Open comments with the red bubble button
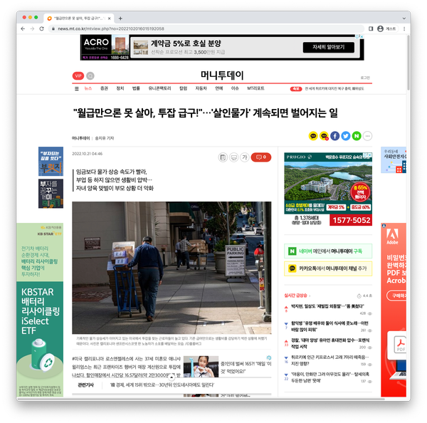This screenshot has width=427, height=423. [x=261, y=157]
